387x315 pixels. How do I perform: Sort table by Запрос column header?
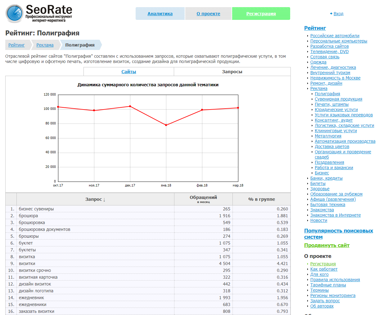pos(95,199)
